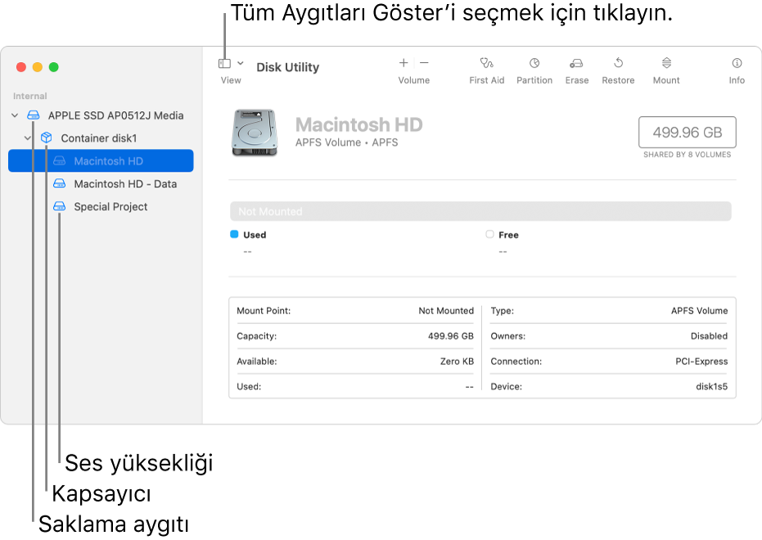Click the Type value APFS Volume

[x=699, y=311]
